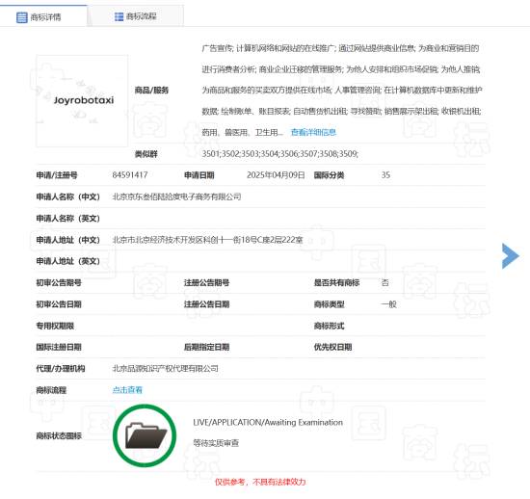Click the 等待实质审查 status text

216,443
